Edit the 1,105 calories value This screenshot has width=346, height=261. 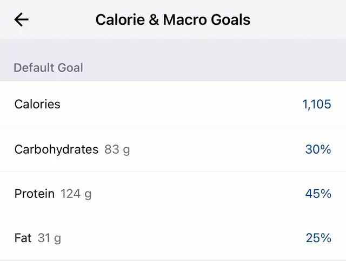click(317, 104)
